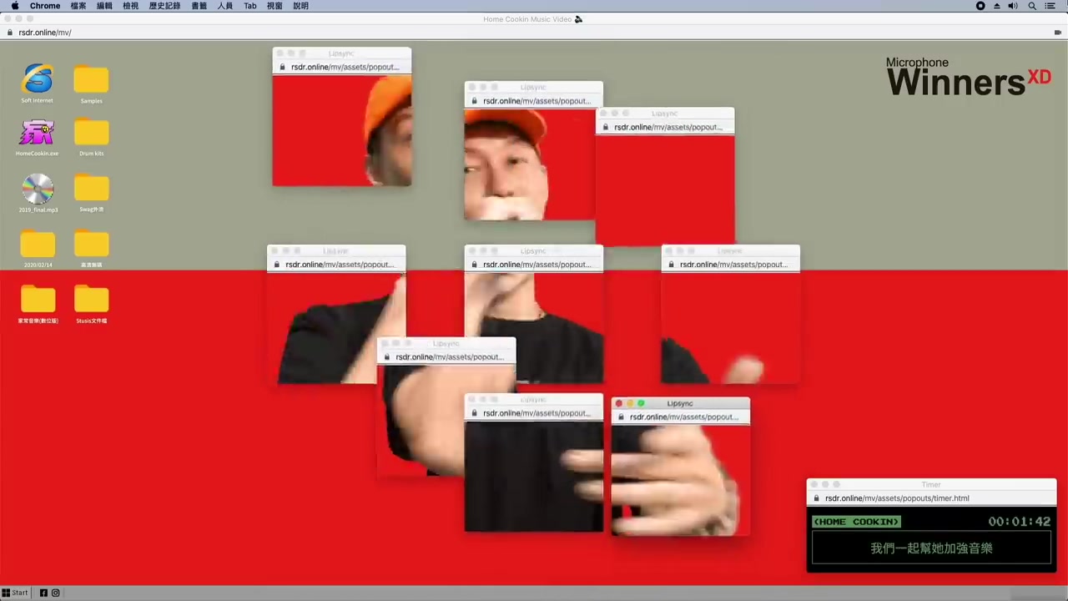1068x601 pixels.
Task: Open the 高清無碼 folder
Action: coord(92,249)
